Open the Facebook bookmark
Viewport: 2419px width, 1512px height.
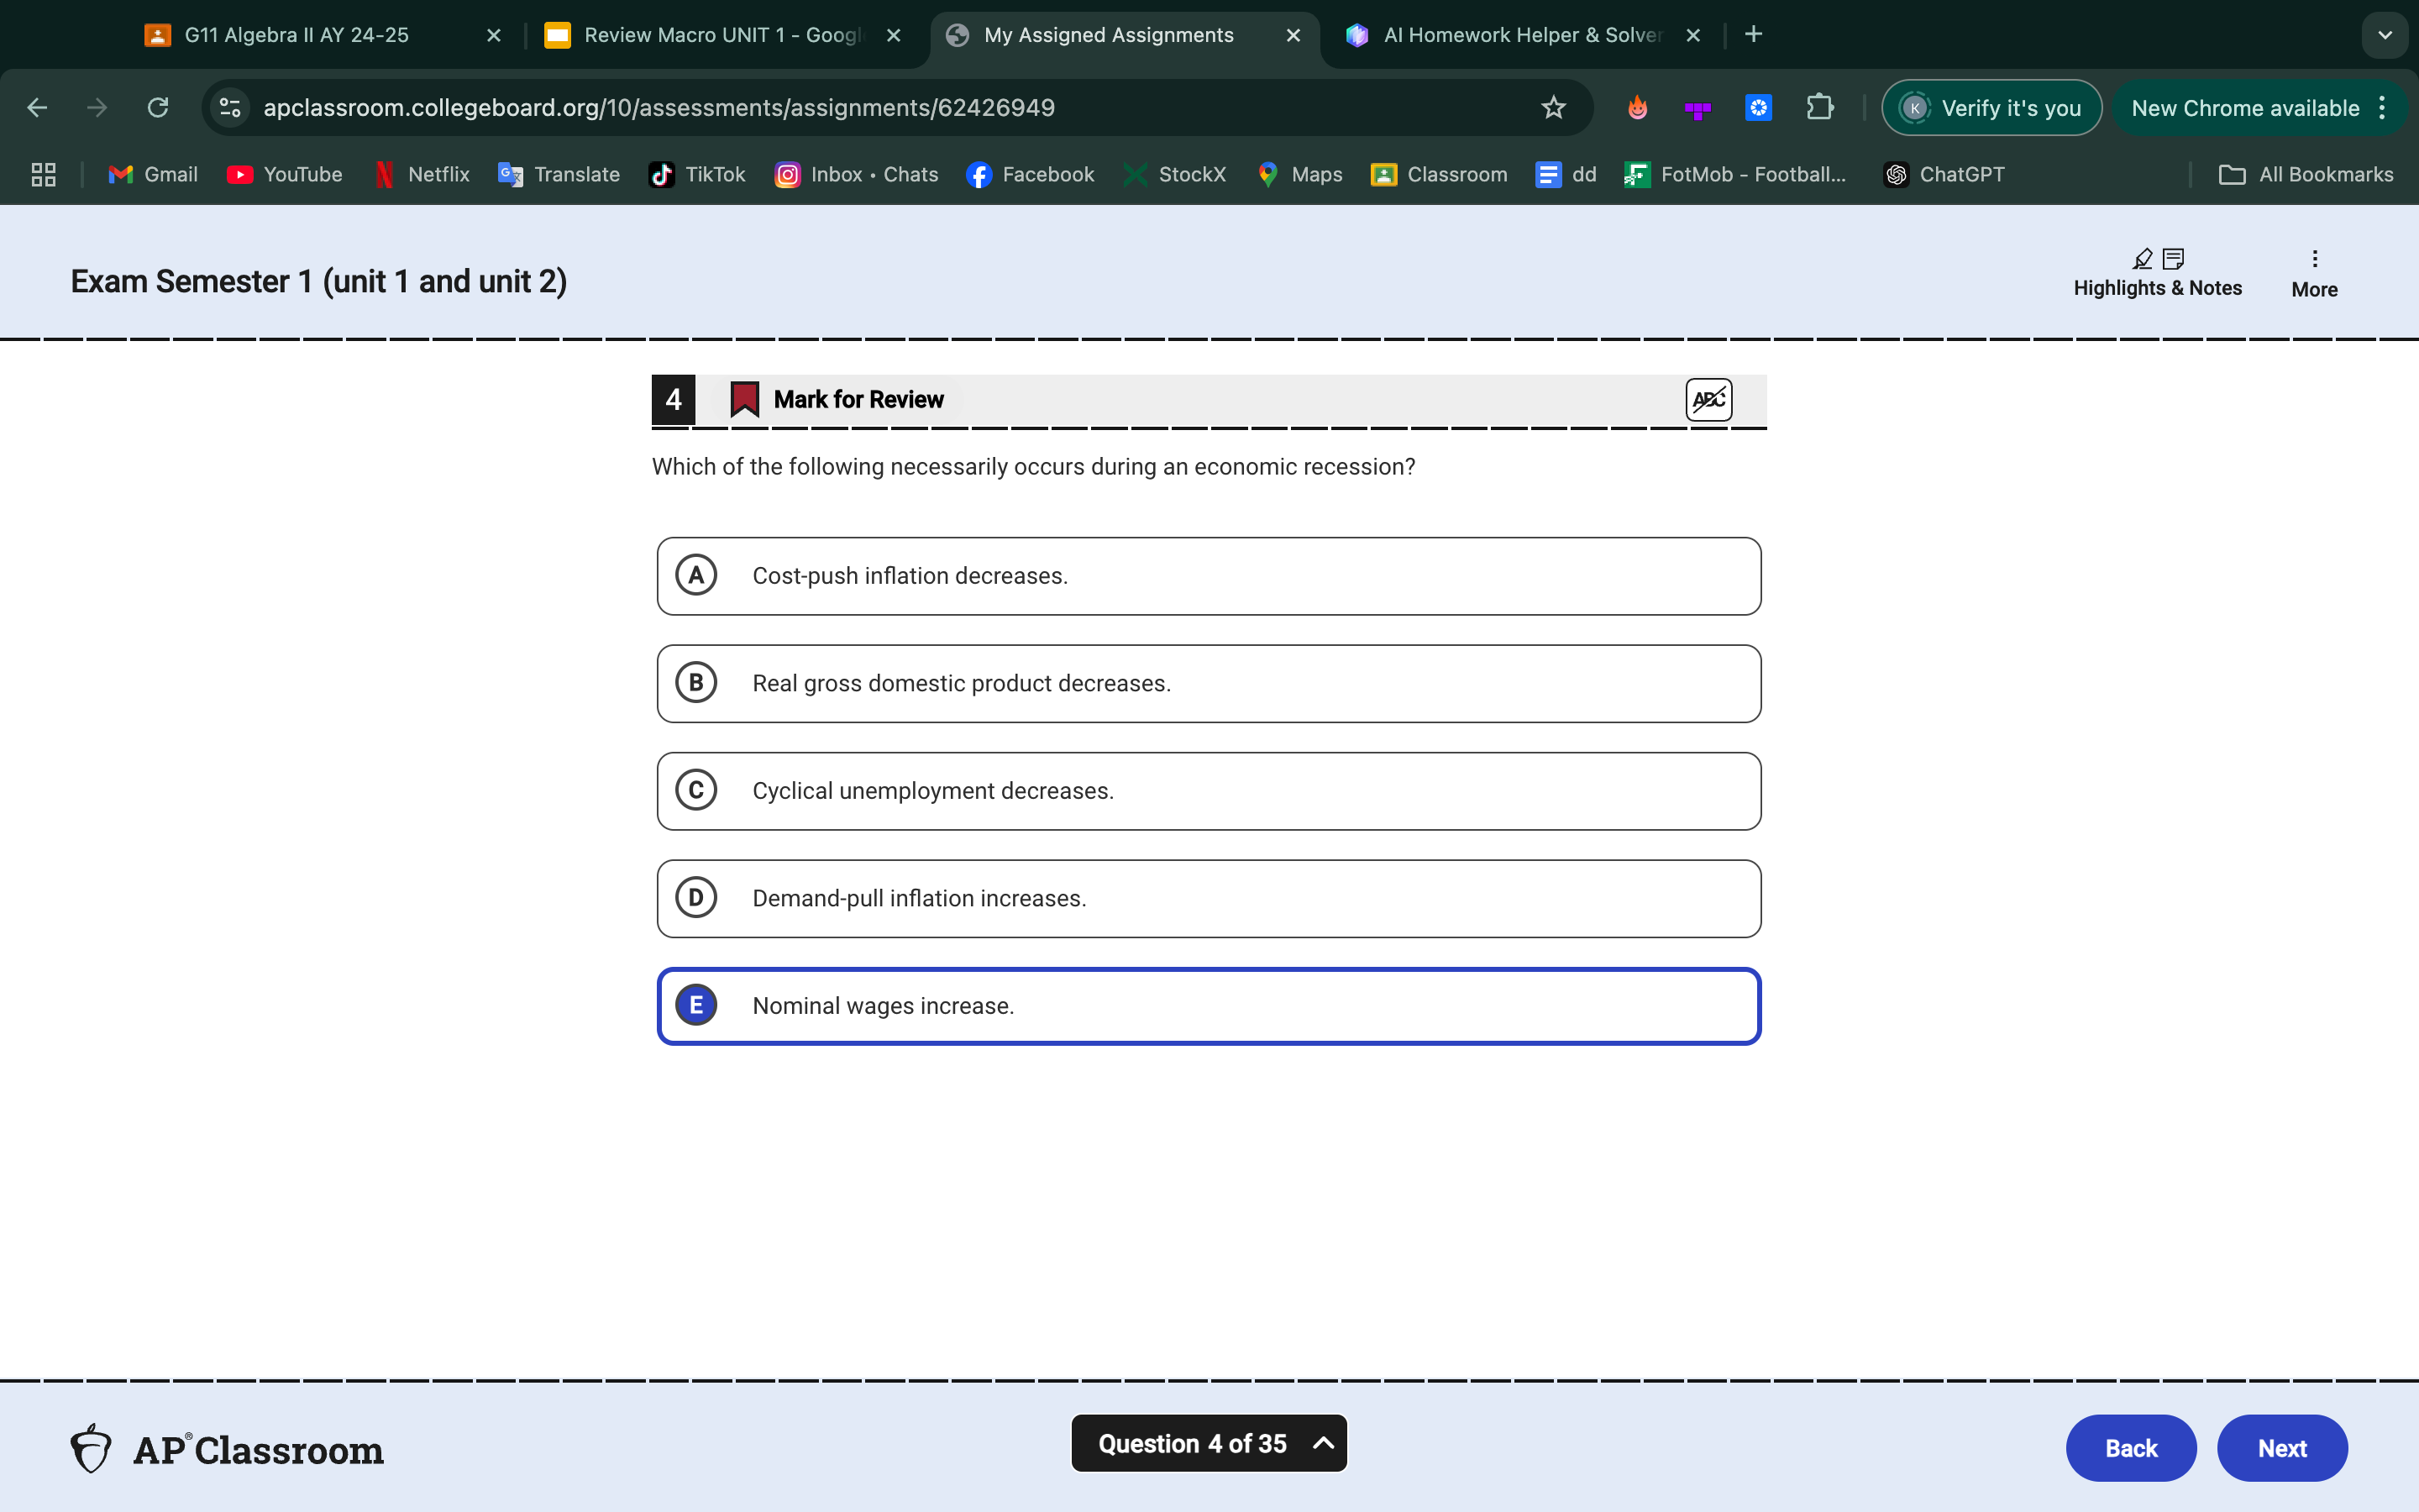[1031, 175]
